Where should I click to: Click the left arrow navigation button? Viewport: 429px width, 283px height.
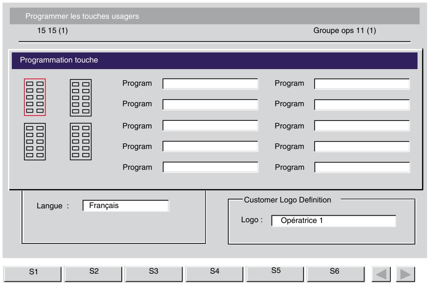point(381,274)
